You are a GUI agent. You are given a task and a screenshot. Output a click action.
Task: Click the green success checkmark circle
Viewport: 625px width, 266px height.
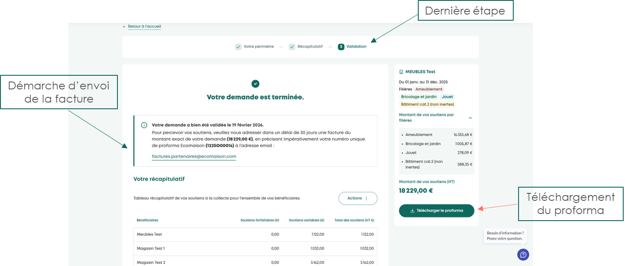coord(255,84)
